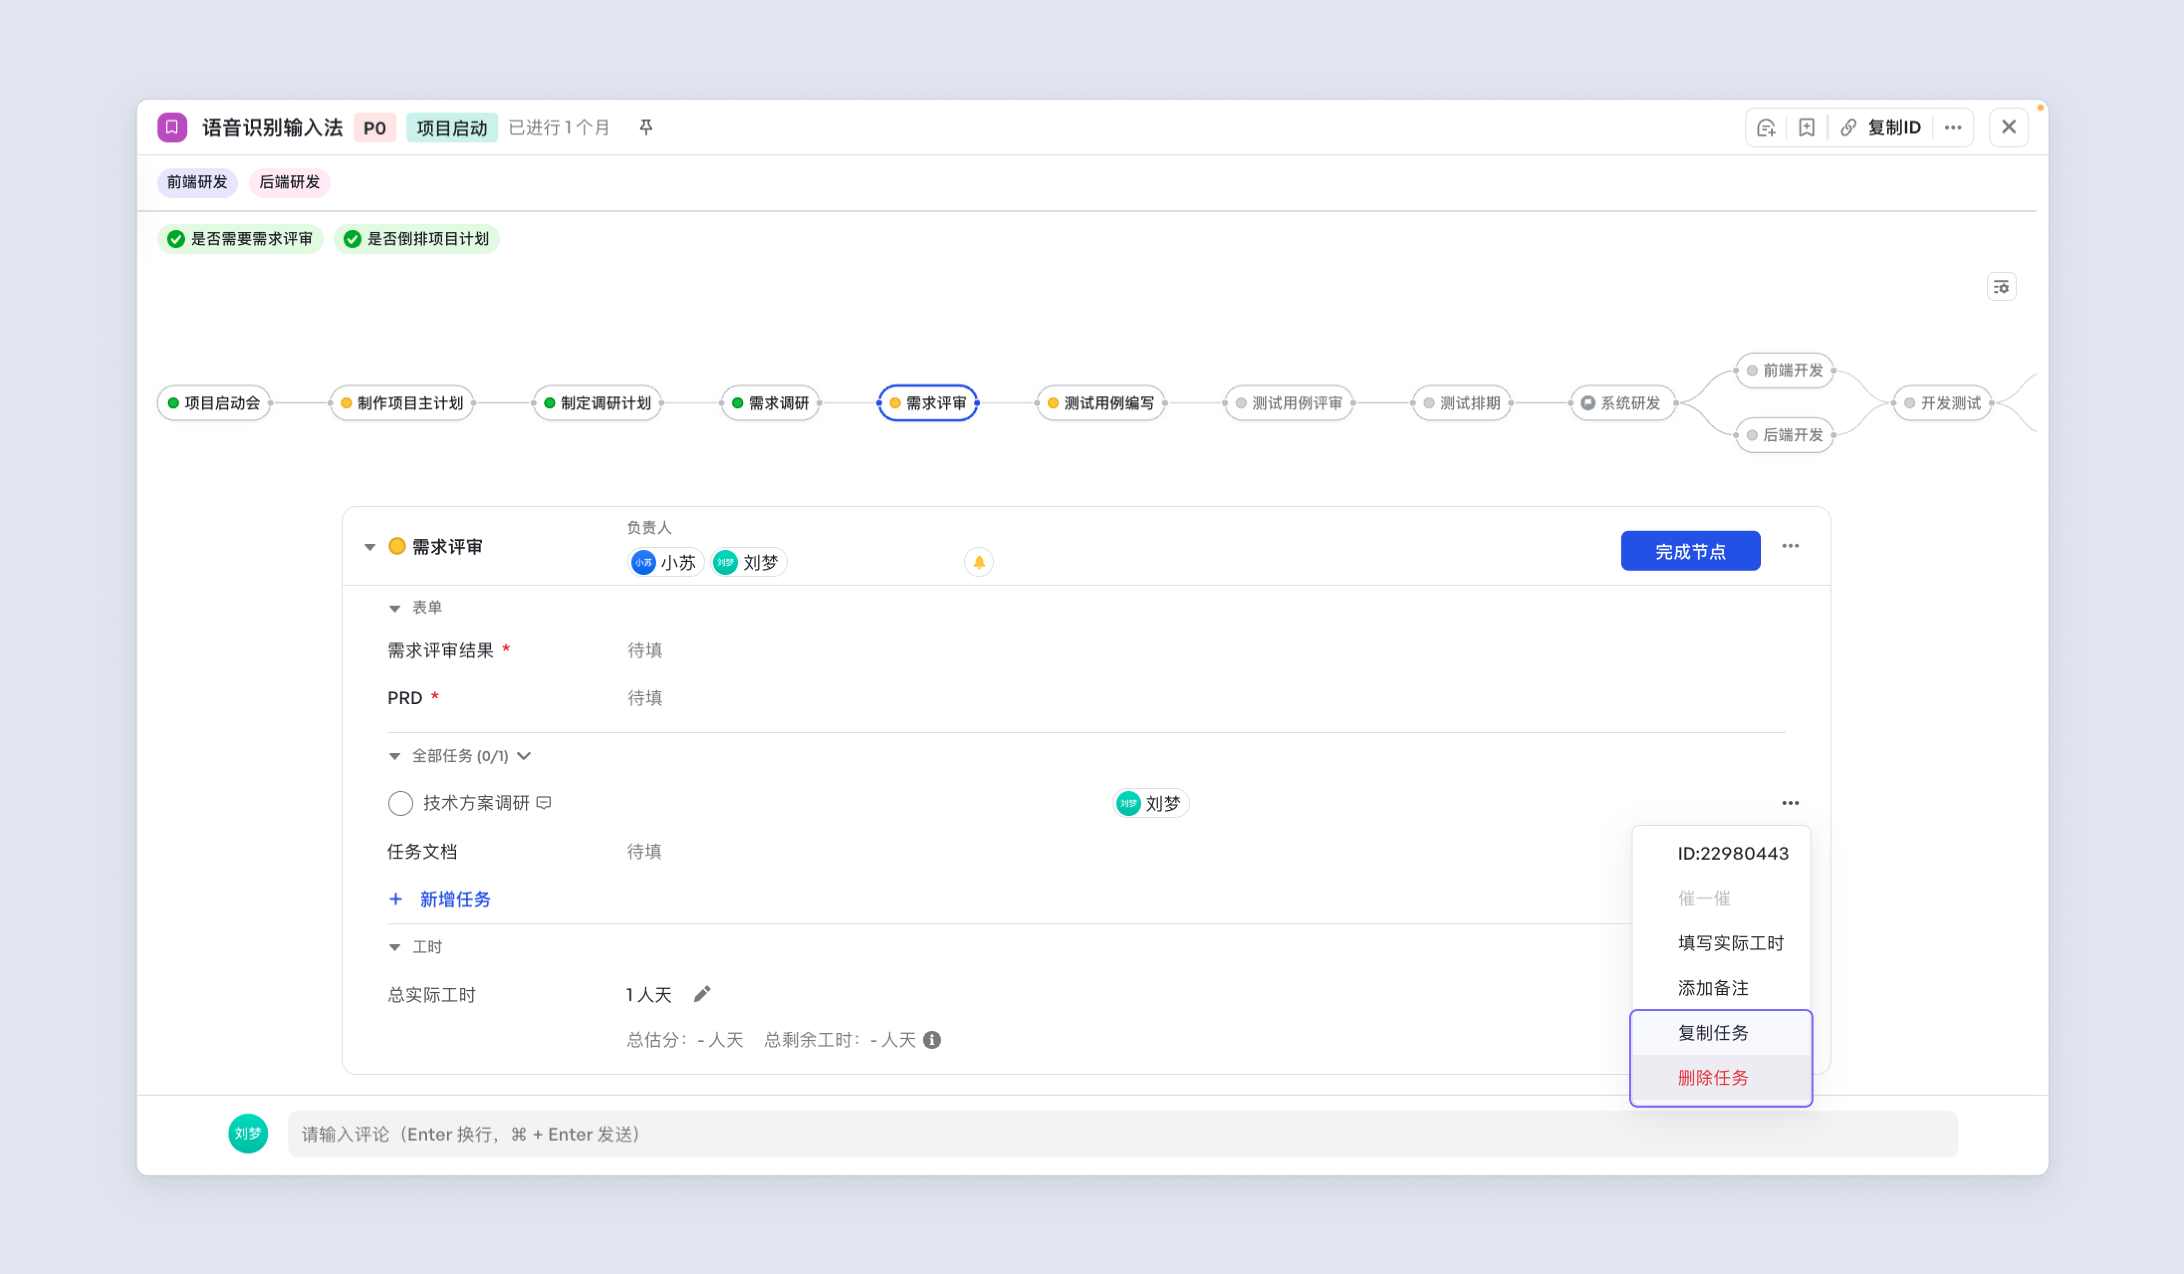2184x1274 pixels.
Task: Close the work item detail panel
Action: point(2008,127)
